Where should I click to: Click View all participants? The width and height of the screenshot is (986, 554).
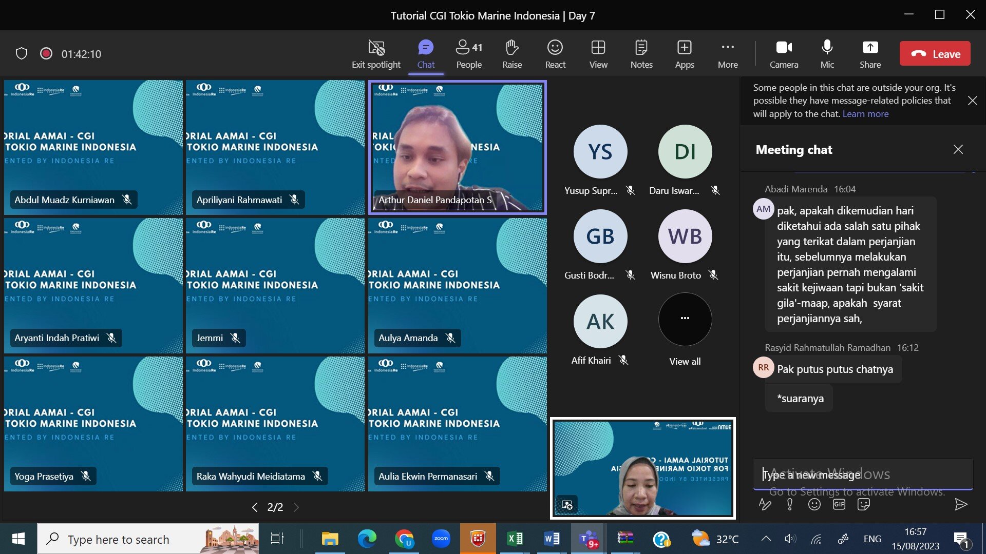(685, 329)
